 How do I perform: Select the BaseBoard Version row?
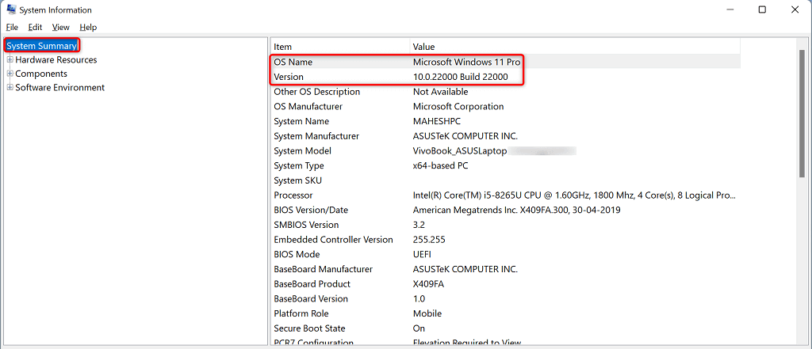point(311,299)
